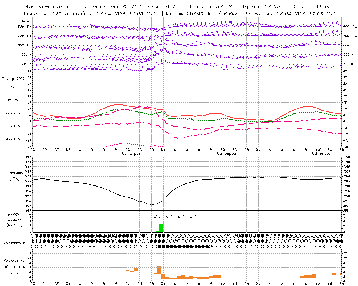This screenshot has height=286, width=358.
Task: Click '500 гПа' in the temperature legend
Action: click(13, 139)
